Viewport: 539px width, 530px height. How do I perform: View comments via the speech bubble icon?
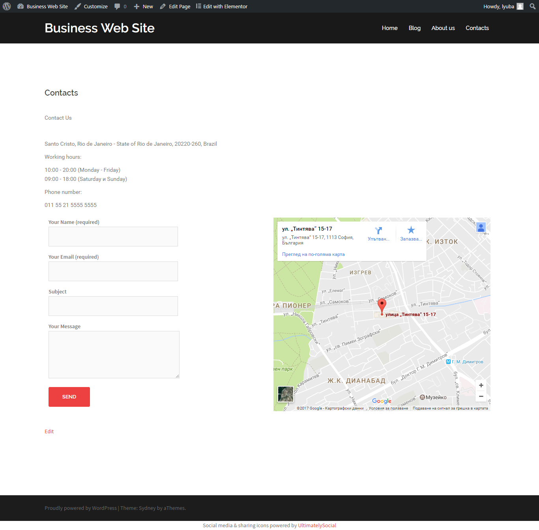pos(117,6)
